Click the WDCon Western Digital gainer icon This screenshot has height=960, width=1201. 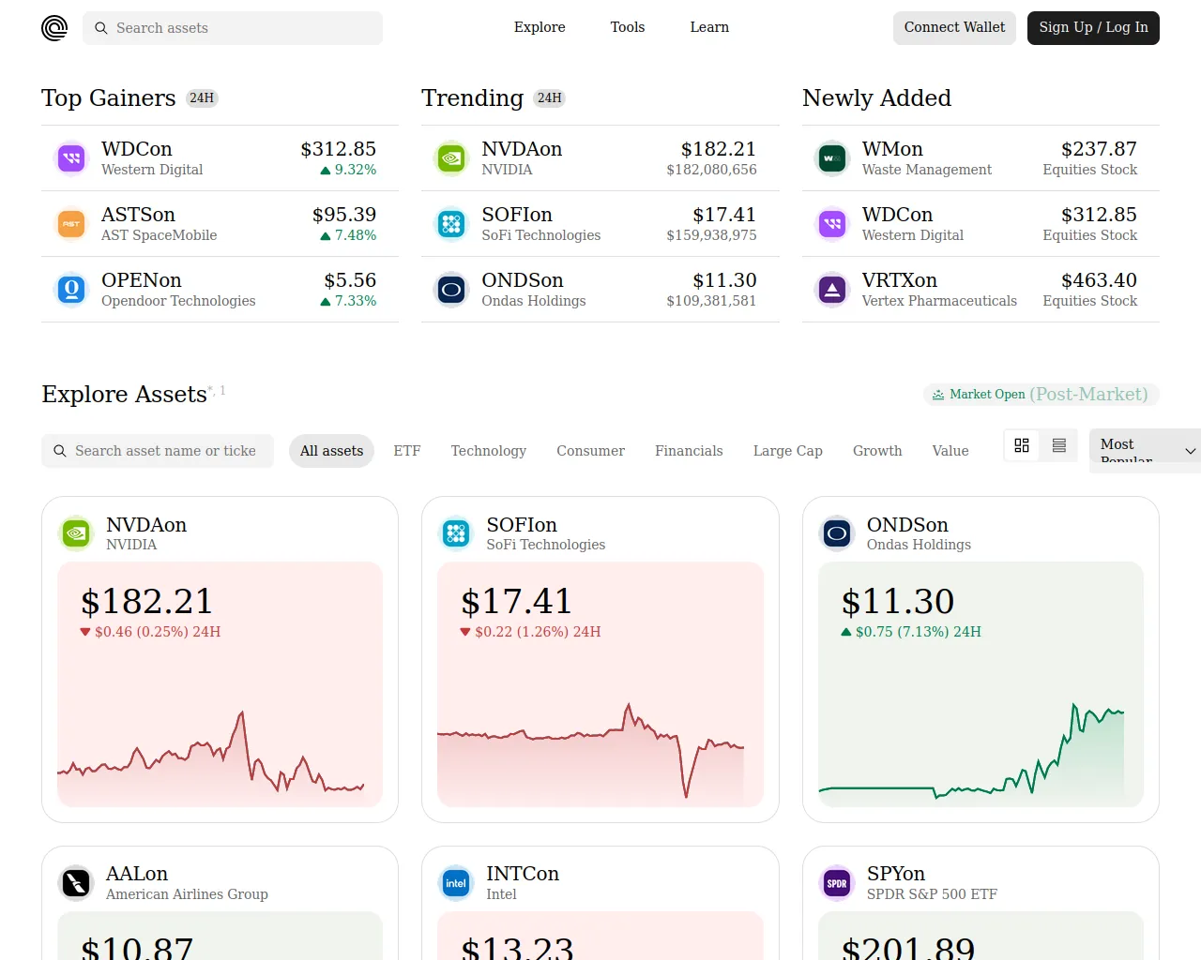point(71,158)
